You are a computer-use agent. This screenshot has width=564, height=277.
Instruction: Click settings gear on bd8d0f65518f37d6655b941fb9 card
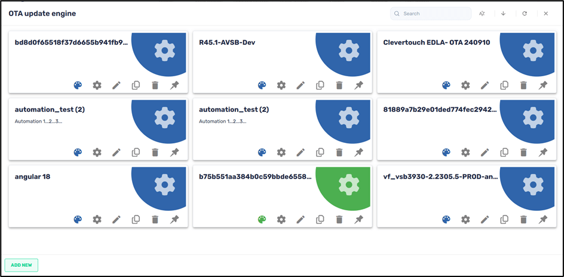click(97, 85)
